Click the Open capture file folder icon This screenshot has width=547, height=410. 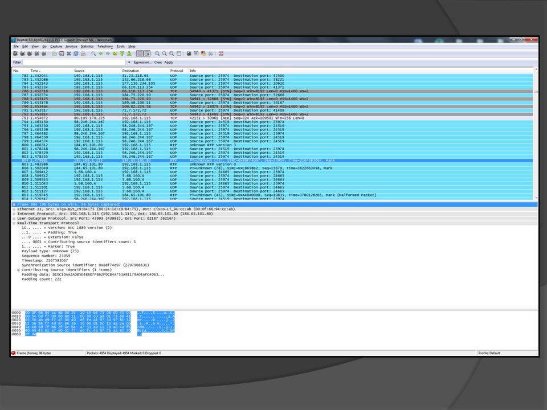55,54
